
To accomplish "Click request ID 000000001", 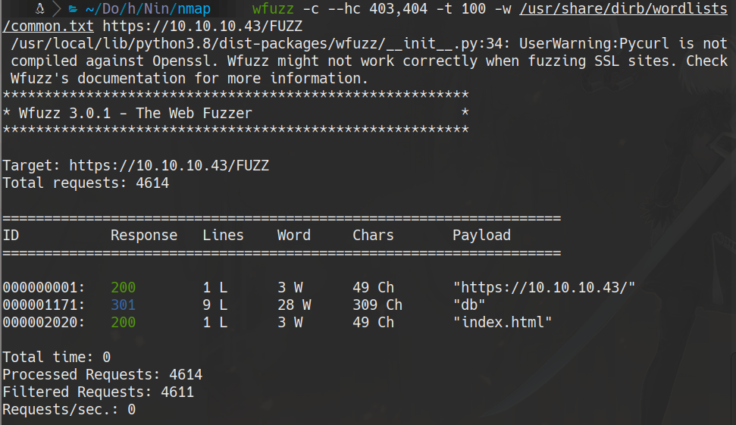I will 44,288.
